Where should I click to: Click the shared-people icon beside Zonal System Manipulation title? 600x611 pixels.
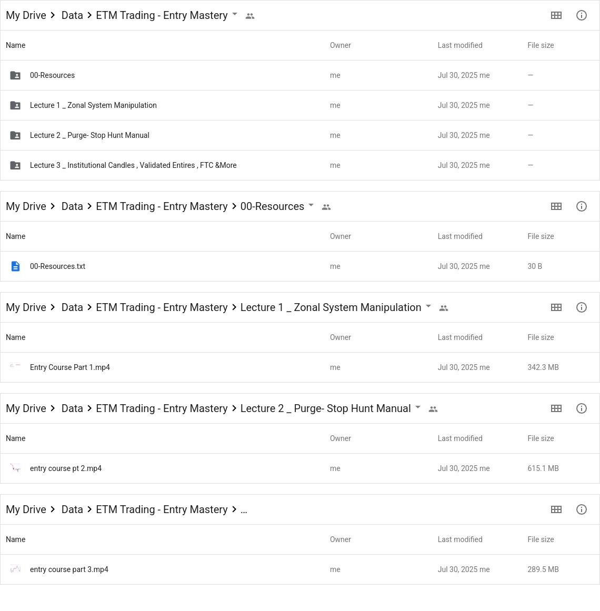point(444,308)
